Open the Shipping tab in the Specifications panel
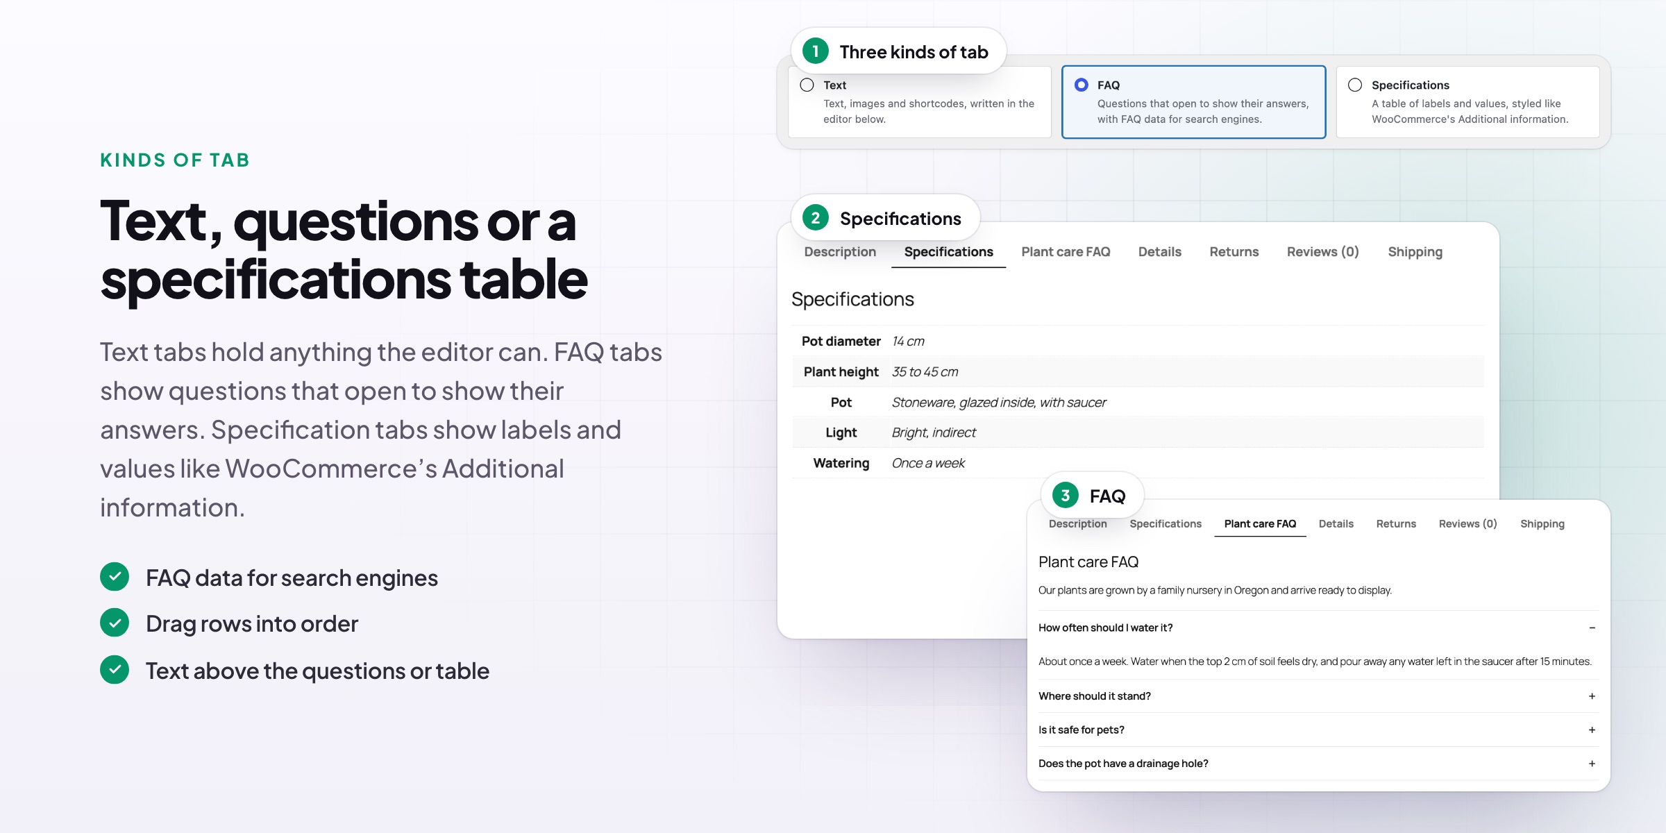The image size is (1666, 833). [1415, 252]
